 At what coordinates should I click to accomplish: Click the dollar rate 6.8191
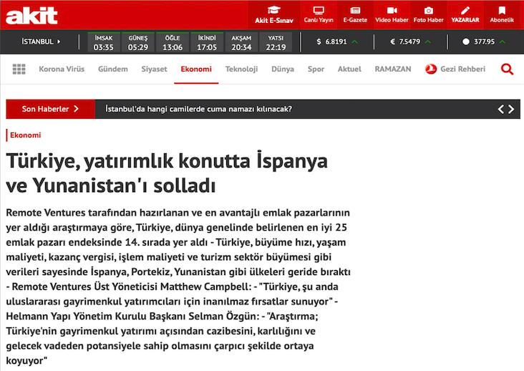click(x=336, y=42)
